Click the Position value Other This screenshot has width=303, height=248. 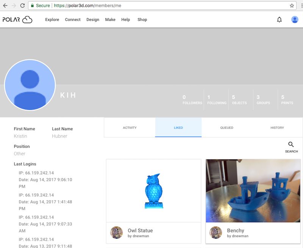point(20,154)
